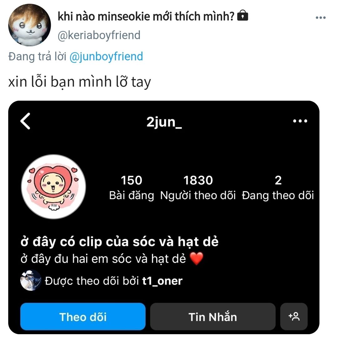The image size is (338, 342).
Task: Click t1_oner's small follower avatar
Action: click(x=31, y=280)
